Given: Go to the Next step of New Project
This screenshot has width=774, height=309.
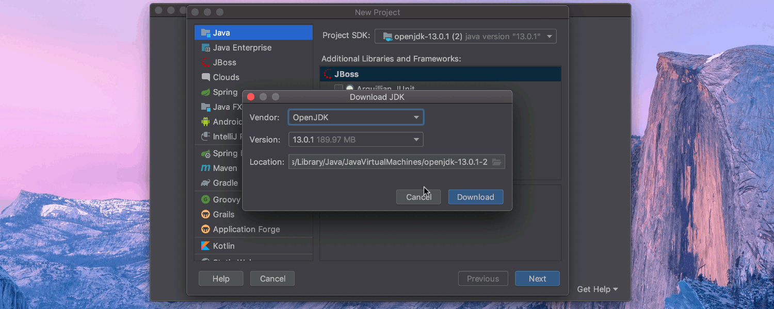Looking at the screenshot, I should pyautogui.click(x=537, y=279).
